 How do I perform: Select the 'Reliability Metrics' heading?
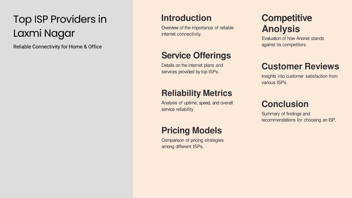point(197,93)
